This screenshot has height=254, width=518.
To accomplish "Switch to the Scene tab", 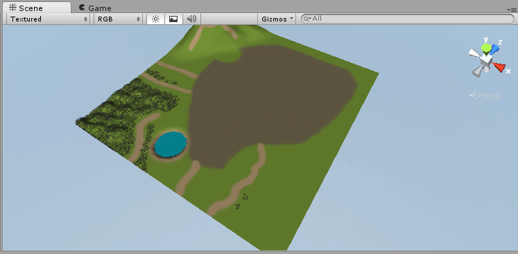I will (x=37, y=8).
